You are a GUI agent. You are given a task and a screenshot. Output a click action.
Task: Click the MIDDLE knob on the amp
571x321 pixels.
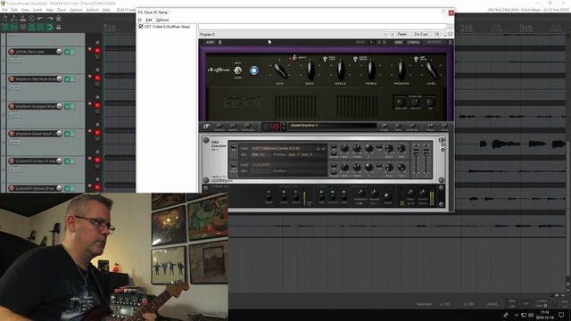point(340,70)
